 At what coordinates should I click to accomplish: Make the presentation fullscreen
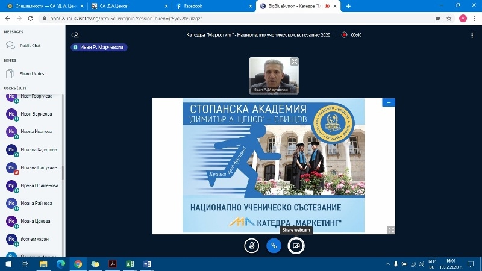(390, 230)
